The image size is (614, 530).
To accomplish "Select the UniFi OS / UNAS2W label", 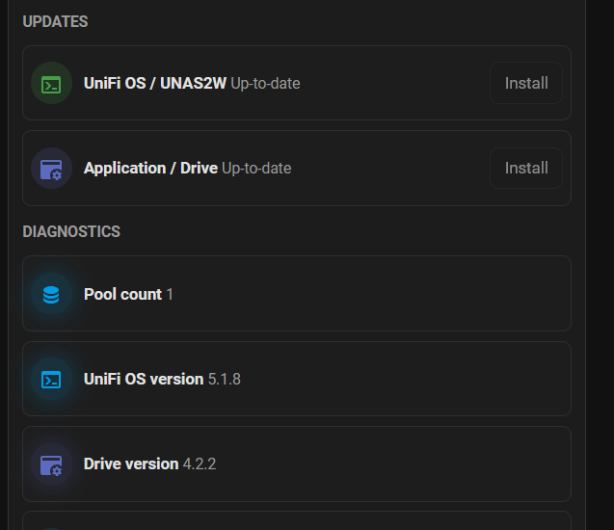I will (x=154, y=83).
